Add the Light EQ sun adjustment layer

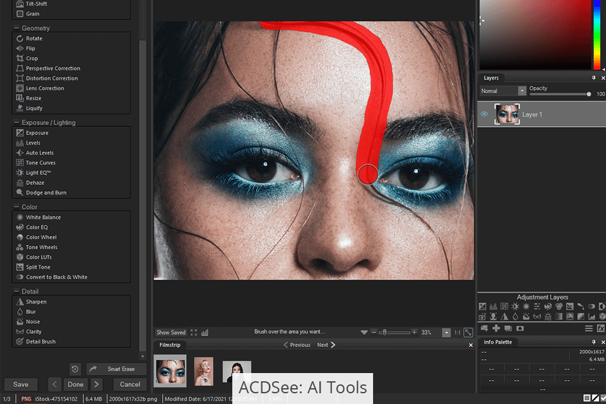[x=515, y=307]
